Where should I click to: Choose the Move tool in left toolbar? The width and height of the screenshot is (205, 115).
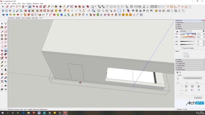2,51
